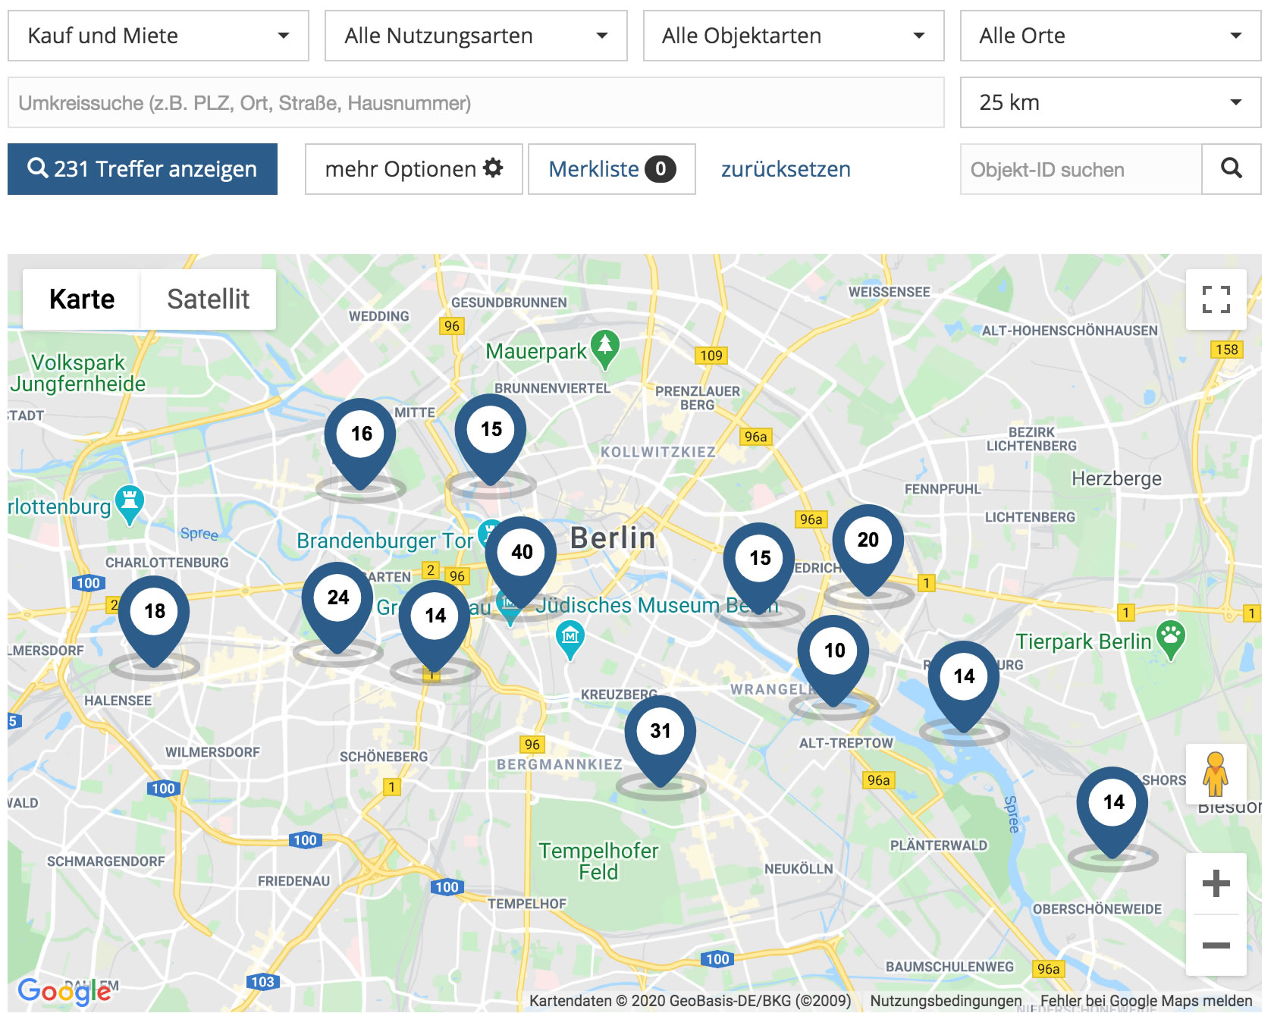Viewport: 1274px width, 1016px height.
Task: Focus the Objekt-ID suchen field
Action: point(1081,169)
